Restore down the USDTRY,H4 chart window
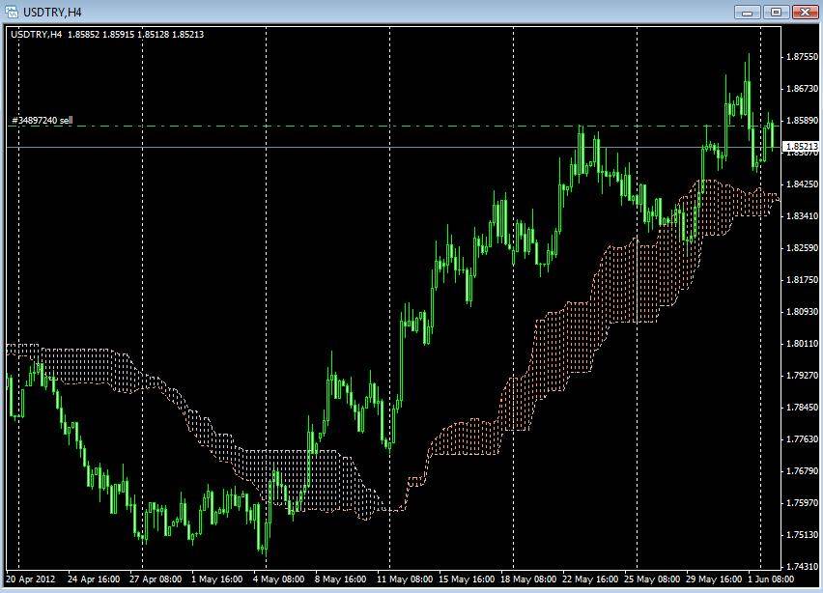 [x=775, y=12]
